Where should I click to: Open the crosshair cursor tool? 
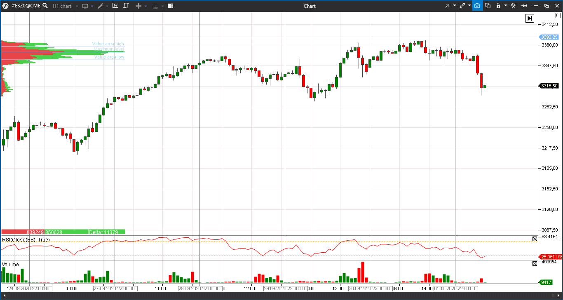tap(447, 6)
